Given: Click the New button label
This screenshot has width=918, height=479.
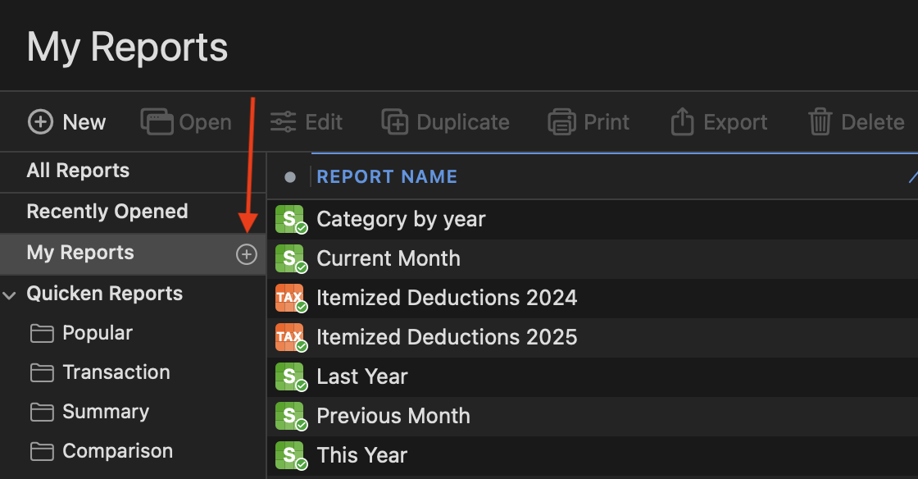Looking at the screenshot, I should point(84,122).
